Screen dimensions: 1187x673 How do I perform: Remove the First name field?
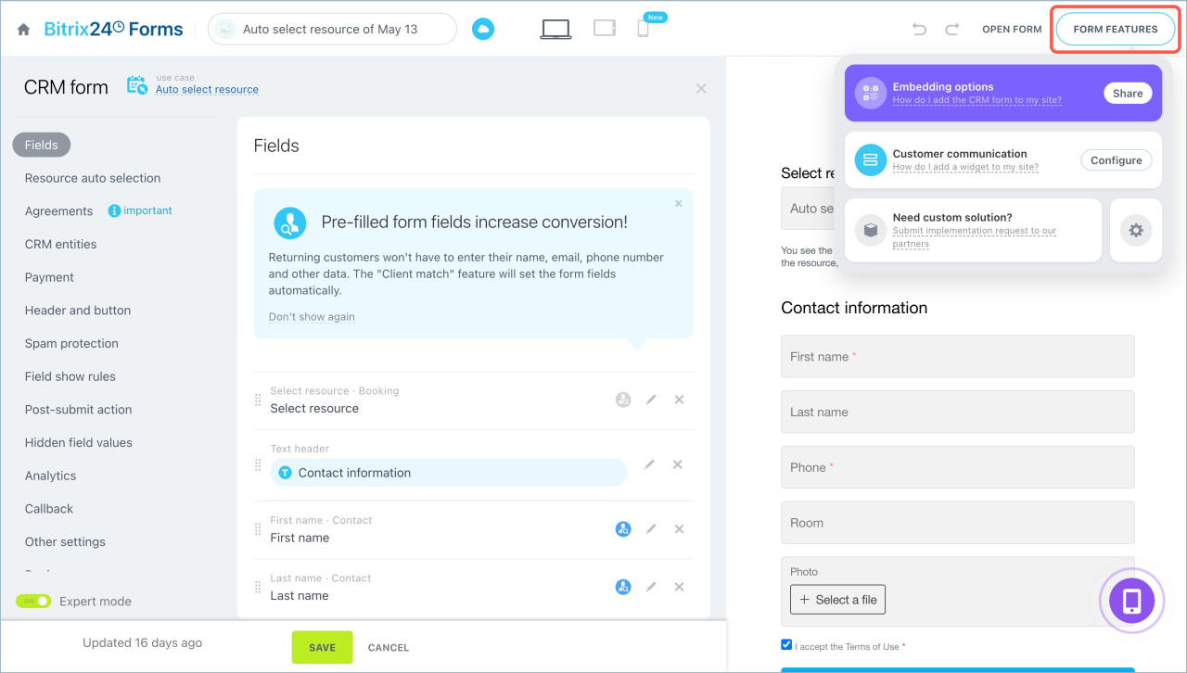[679, 529]
